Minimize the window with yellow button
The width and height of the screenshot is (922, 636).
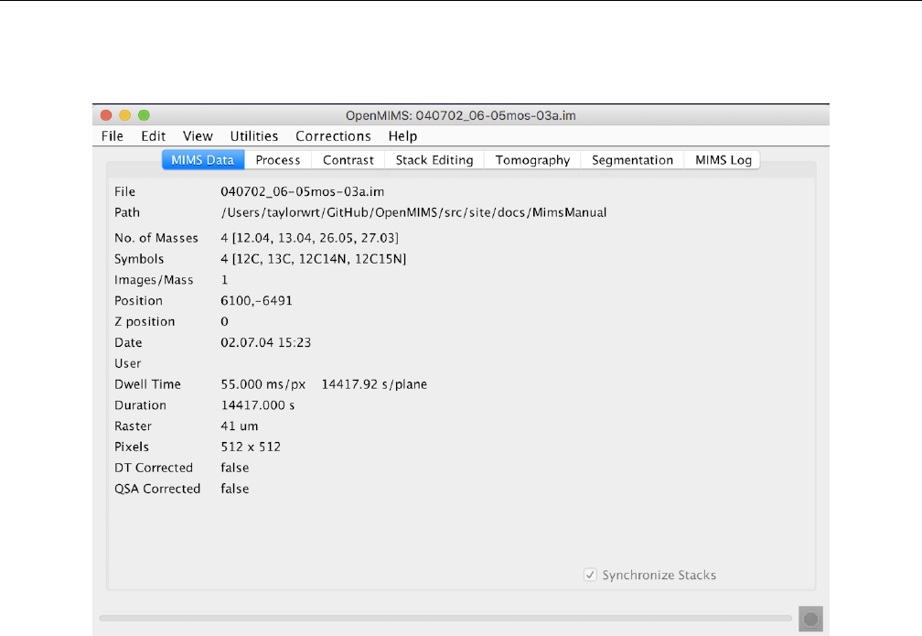pos(125,115)
